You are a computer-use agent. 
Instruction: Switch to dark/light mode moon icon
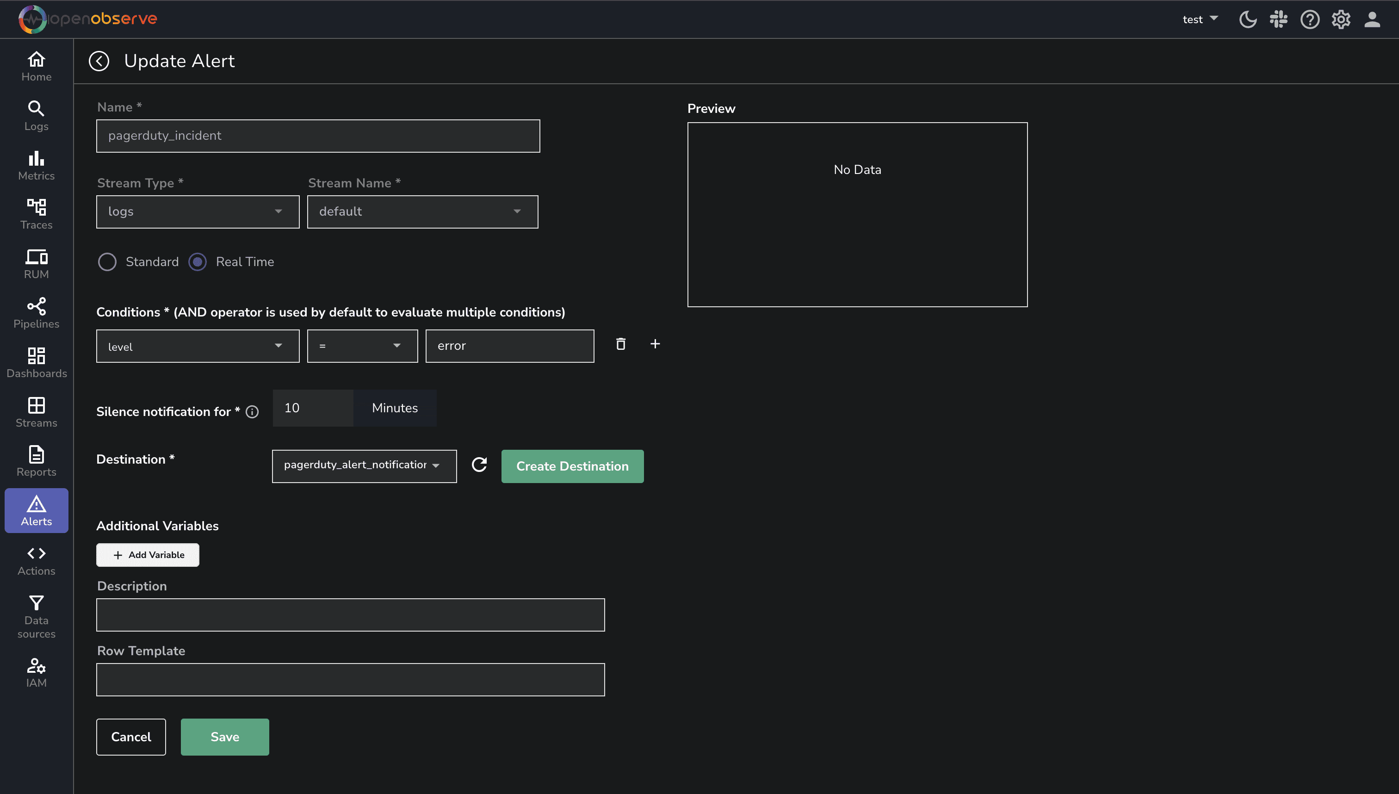1247,19
